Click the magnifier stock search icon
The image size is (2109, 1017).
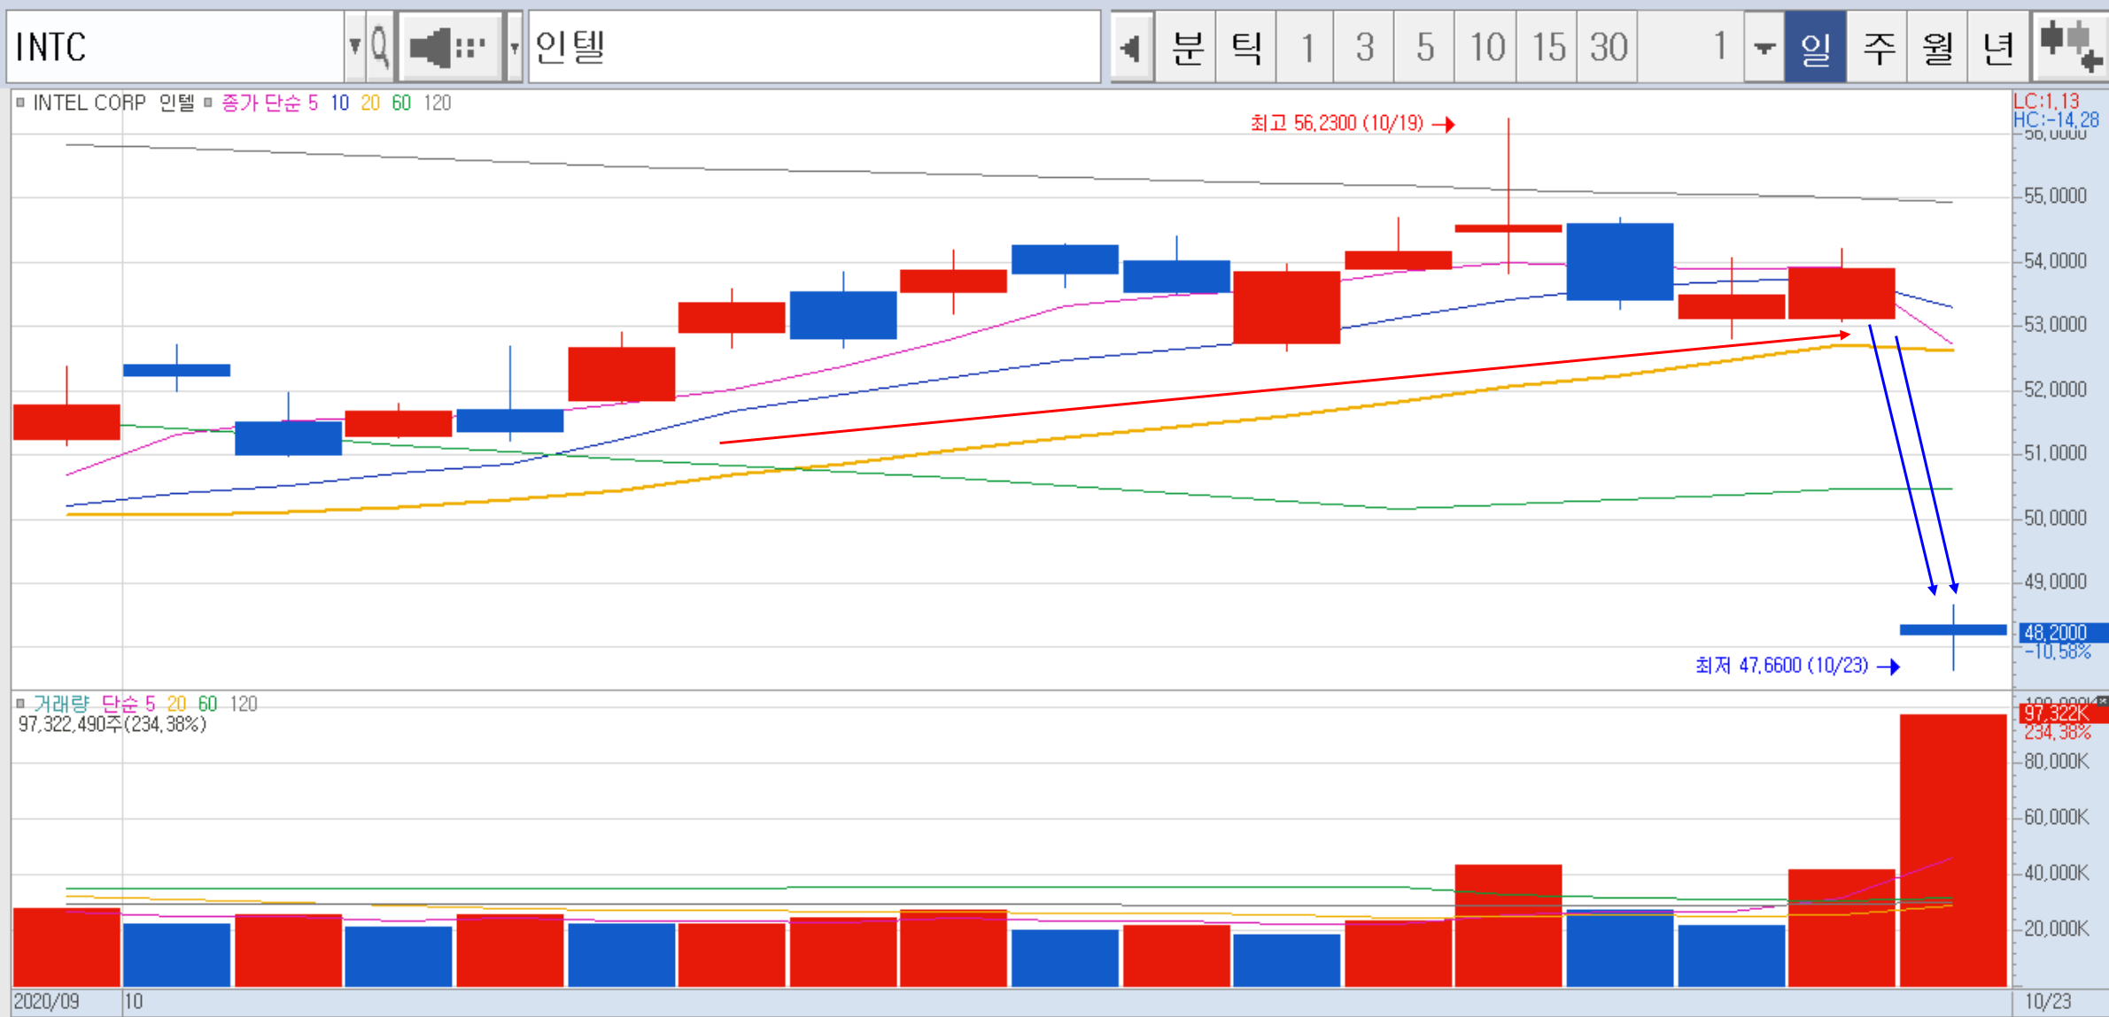(379, 47)
